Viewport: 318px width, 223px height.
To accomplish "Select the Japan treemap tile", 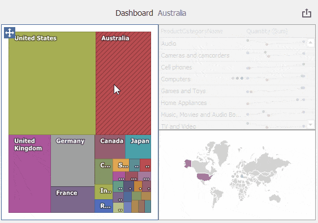I will [138, 147].
